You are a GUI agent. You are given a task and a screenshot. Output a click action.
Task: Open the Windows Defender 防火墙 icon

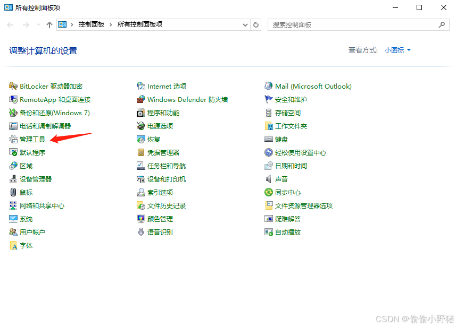tap(141, 99)
